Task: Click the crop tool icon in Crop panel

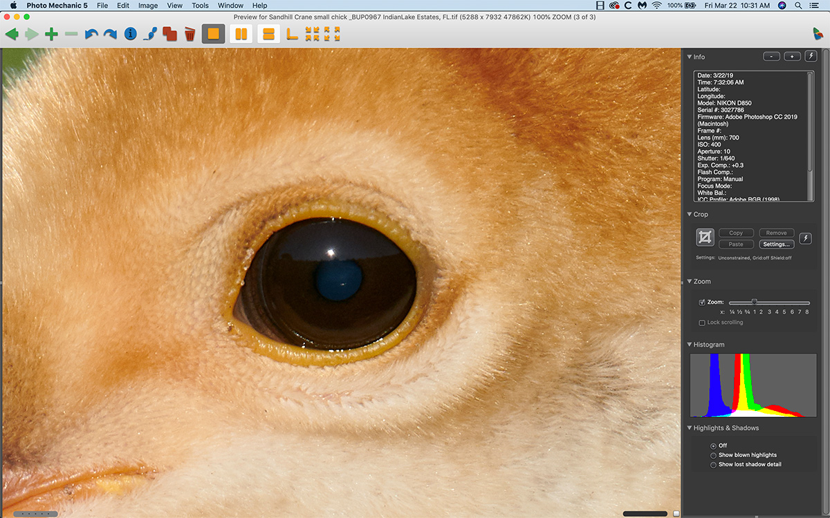Action: tap(705, 238)
